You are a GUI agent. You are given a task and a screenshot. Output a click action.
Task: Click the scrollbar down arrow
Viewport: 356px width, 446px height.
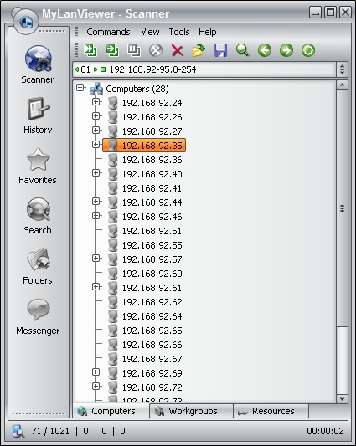(x=342, y=399)
